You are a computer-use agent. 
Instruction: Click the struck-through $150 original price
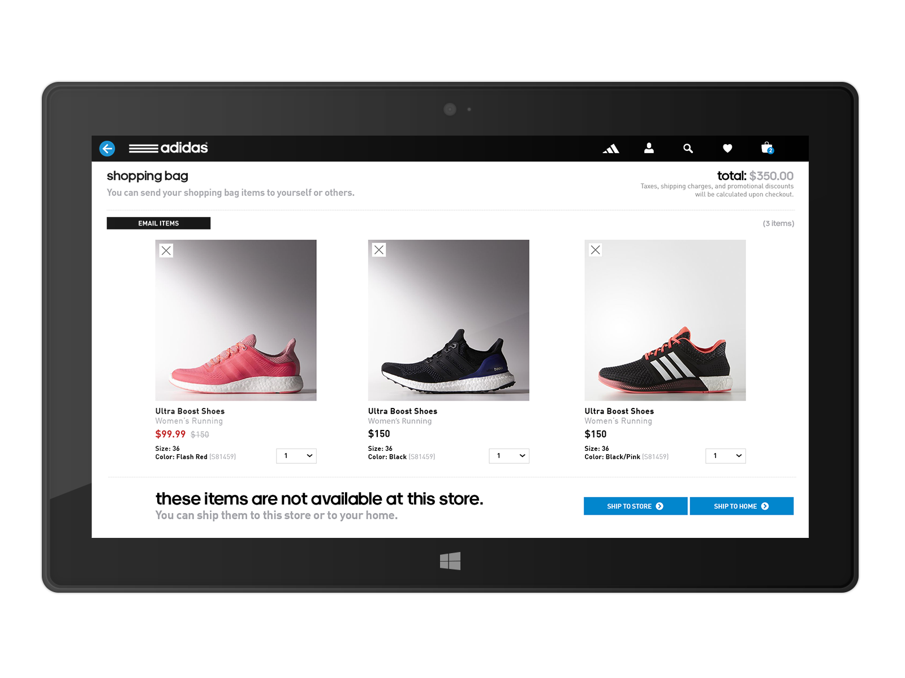[200, 434]
